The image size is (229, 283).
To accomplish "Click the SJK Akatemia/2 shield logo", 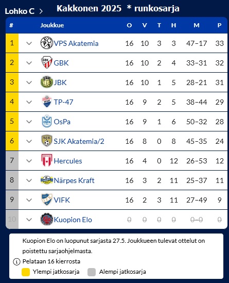I will tap(47, 141).
